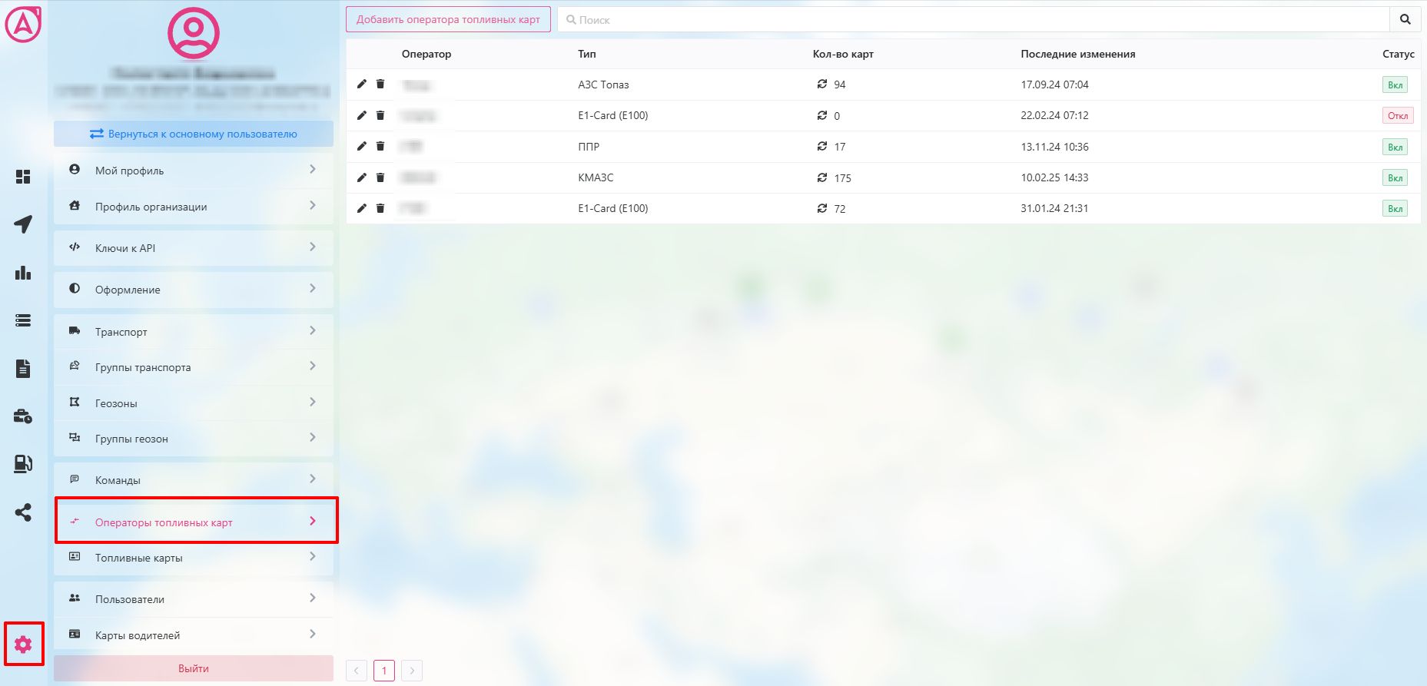The height and width of the screenshot is (686, 1427).
Task: Go to page 1 in pagination
Action: coord(384,671)
